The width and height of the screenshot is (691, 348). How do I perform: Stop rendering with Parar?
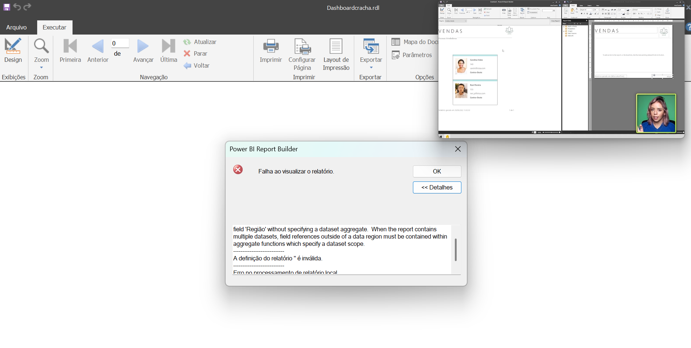coord(195,53)
